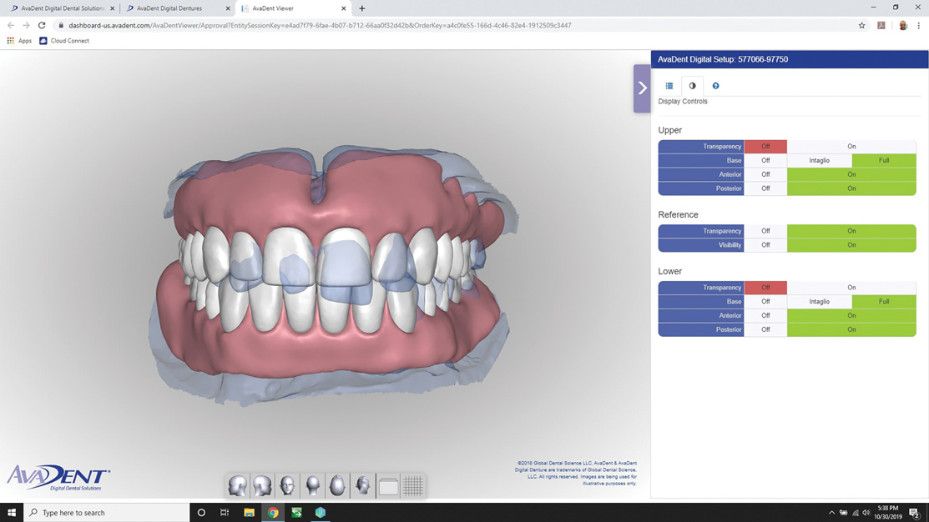Screen dimensions: 929x522
Task: Choose the top-of-head view icon
Action: (338, 485)
